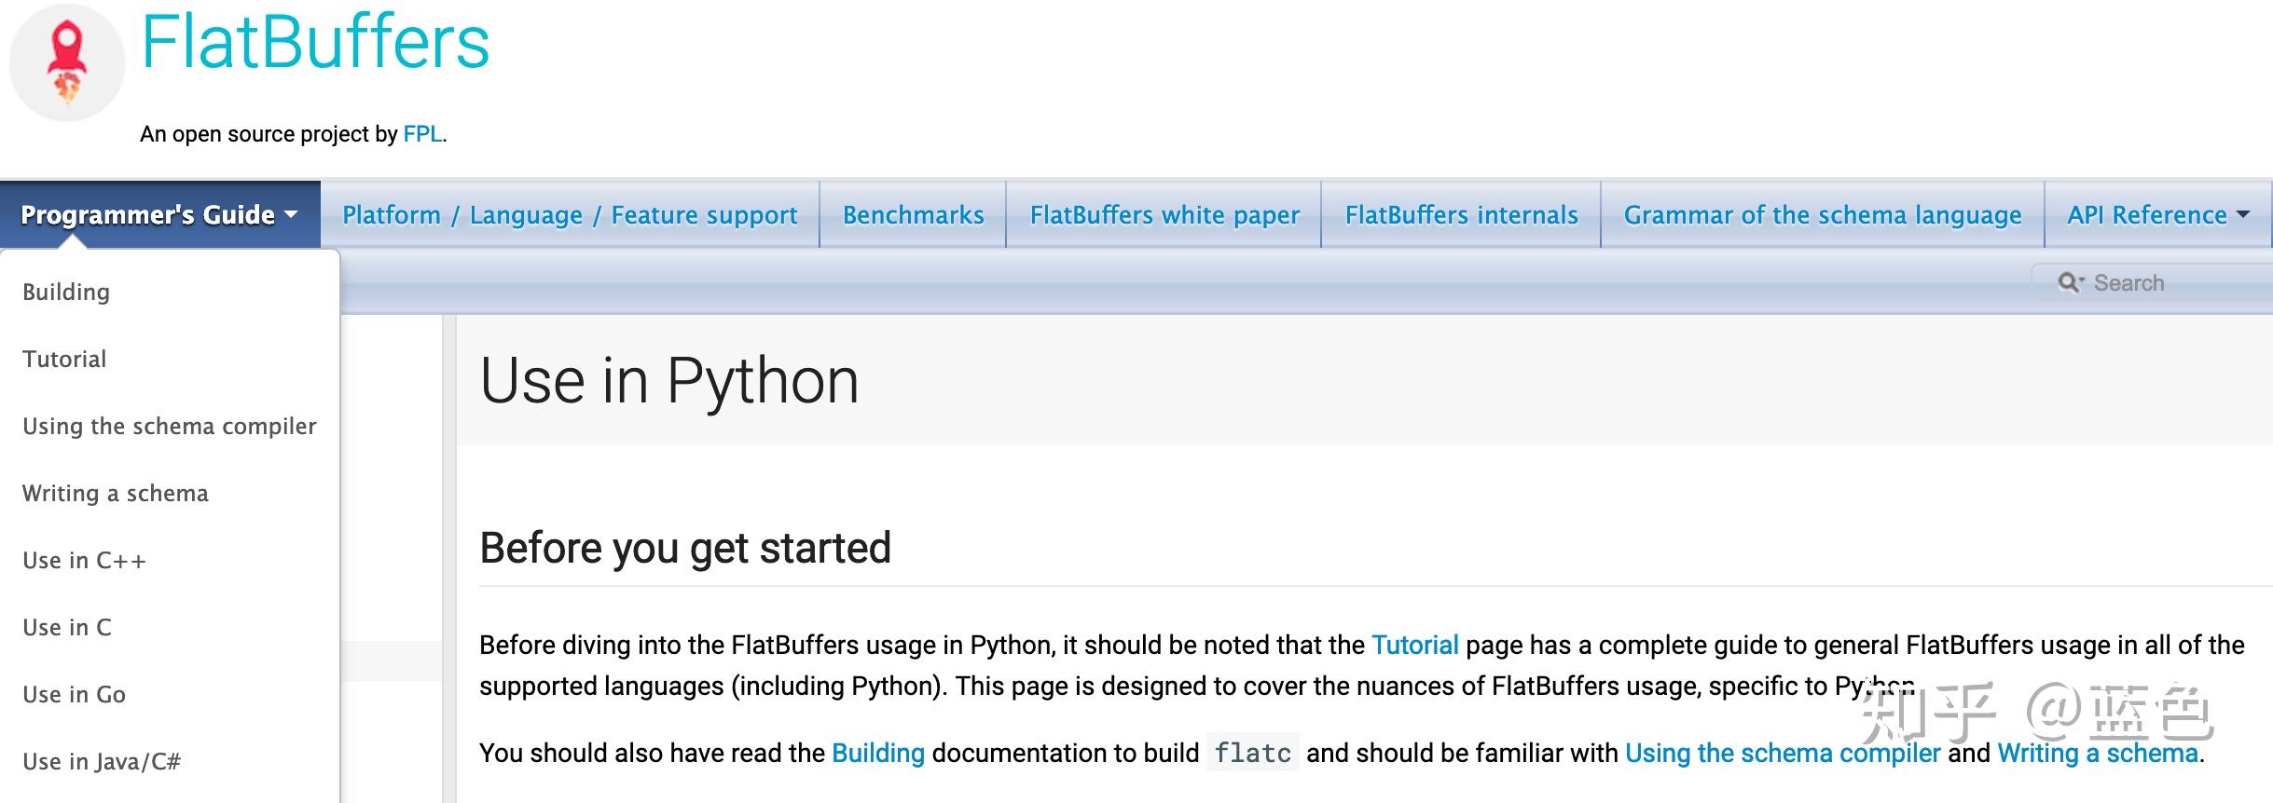Click the search magnifier icon

click(x=2070, y=282)
